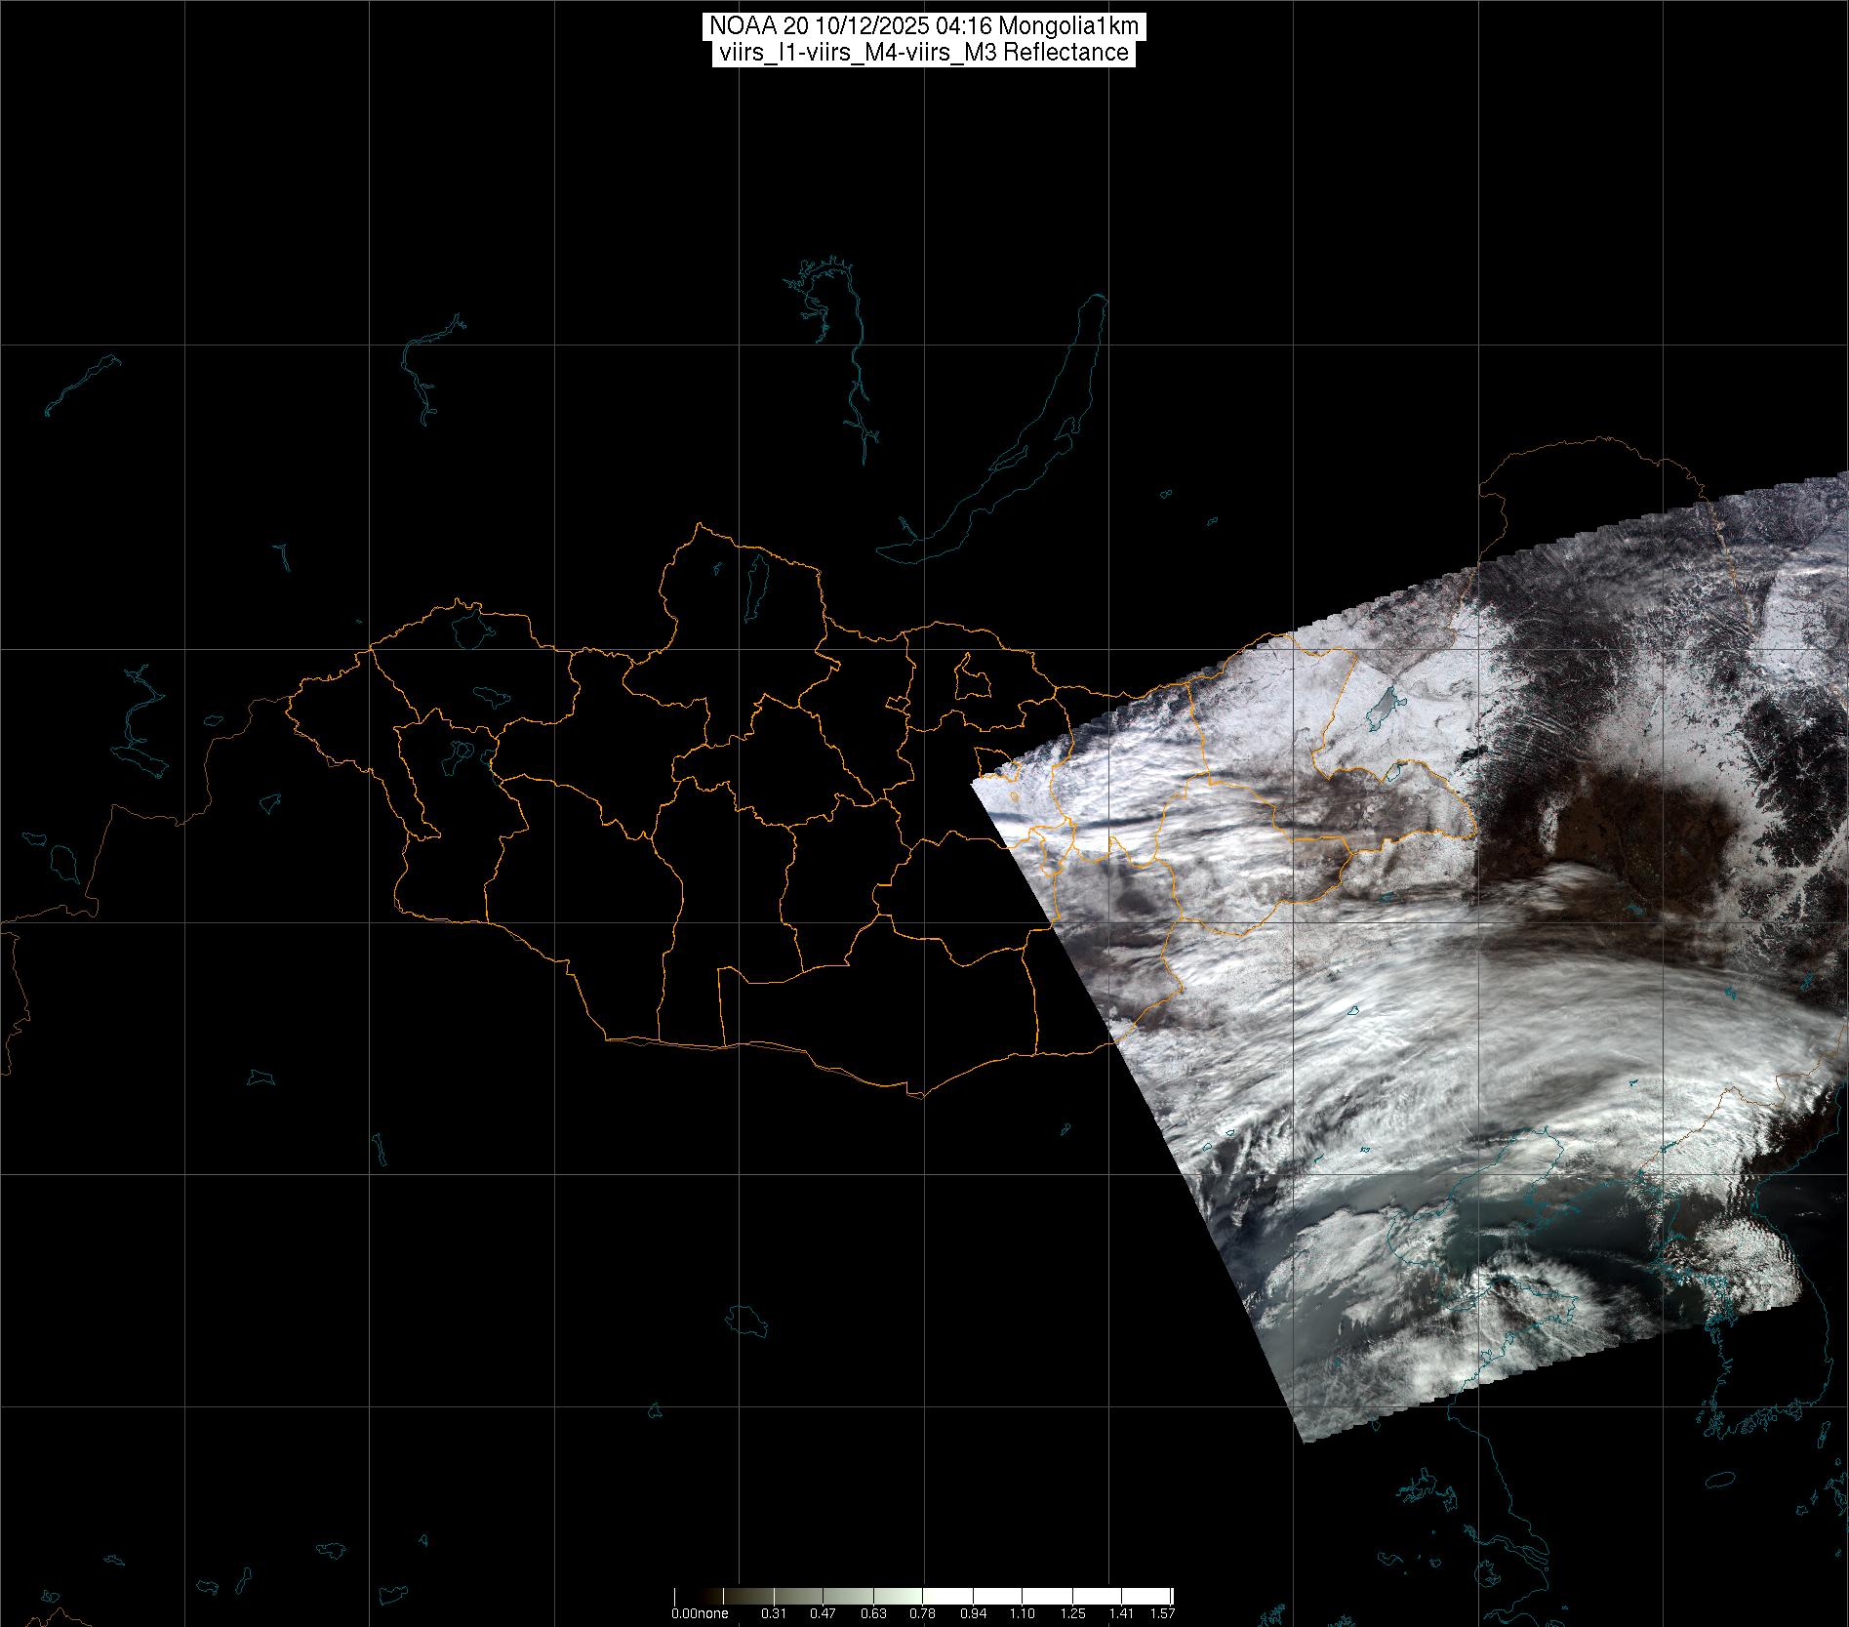Click the viirs Reflectance band label
Screen dimensions: 1849x1627
pyautogui.click(x=923, y=53)
